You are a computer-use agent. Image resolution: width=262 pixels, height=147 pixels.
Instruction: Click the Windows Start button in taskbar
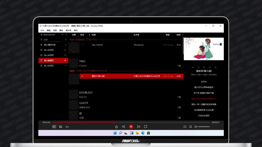(x=115, y=133)
